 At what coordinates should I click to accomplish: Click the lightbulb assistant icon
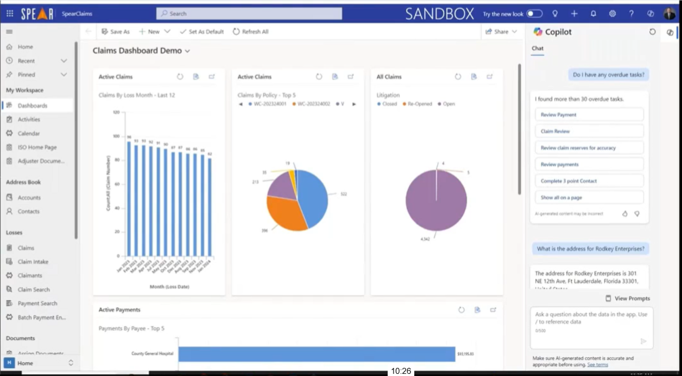555,14
